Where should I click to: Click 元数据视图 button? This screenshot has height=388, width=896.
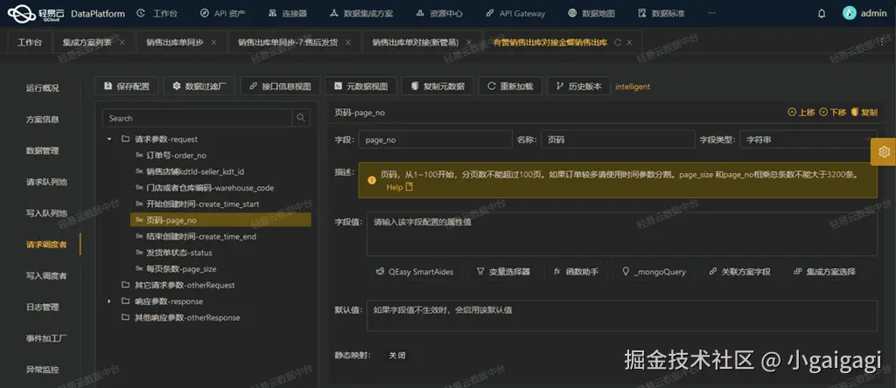pos(360,87)
